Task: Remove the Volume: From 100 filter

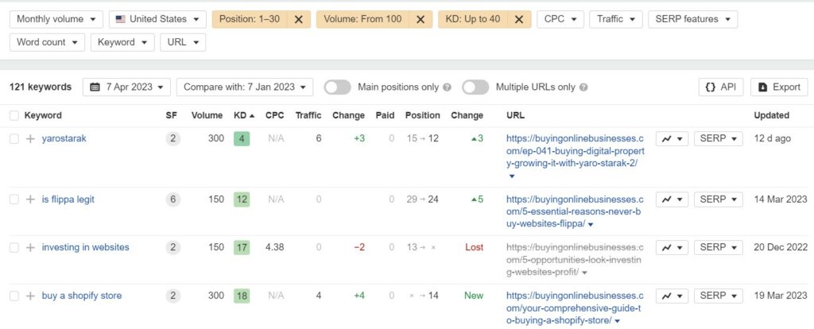Action: click(x=421, y=19)
